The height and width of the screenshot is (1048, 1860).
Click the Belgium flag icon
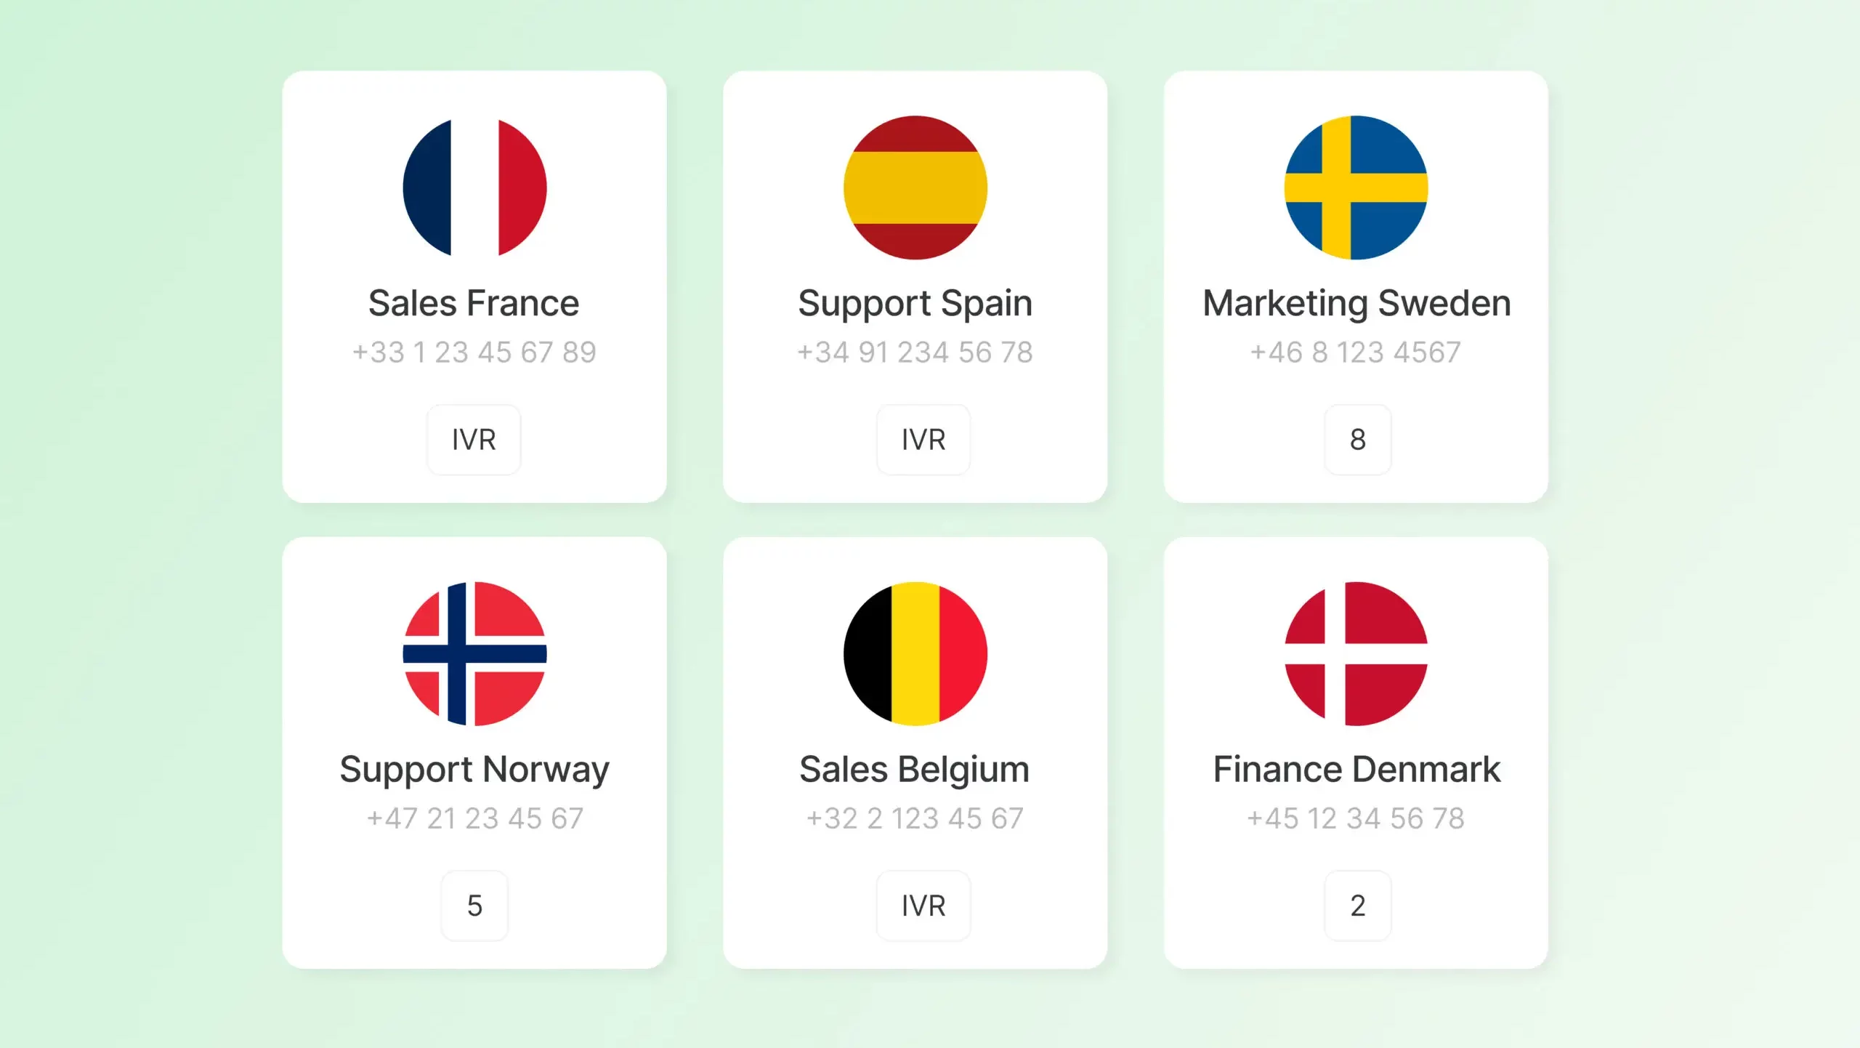(x=915, y=653)
